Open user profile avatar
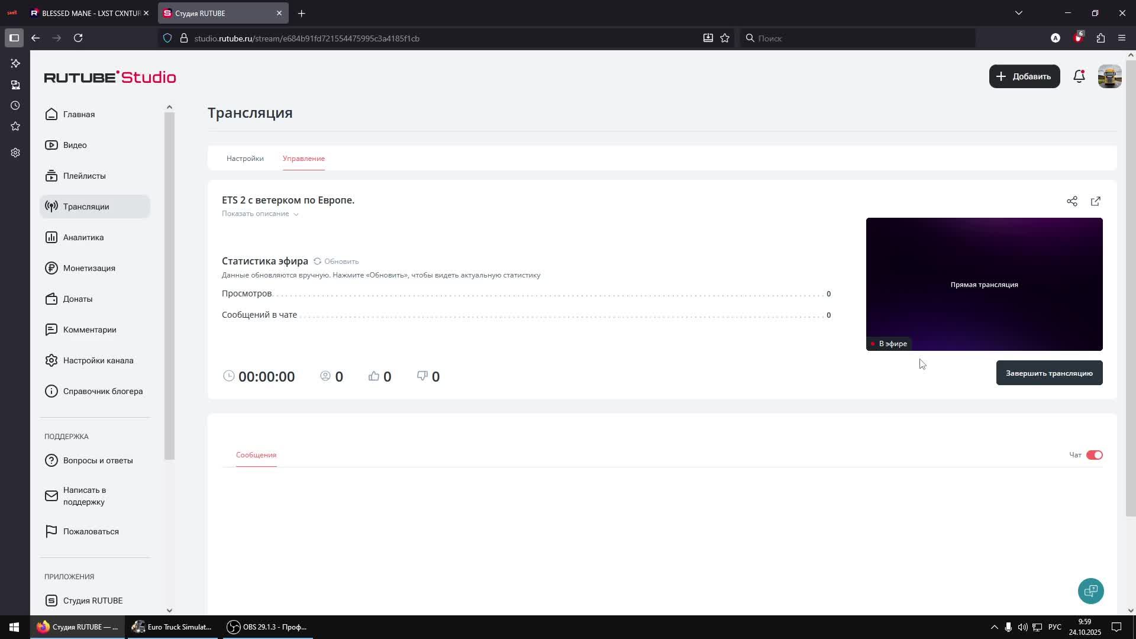 pos(1109,76)
